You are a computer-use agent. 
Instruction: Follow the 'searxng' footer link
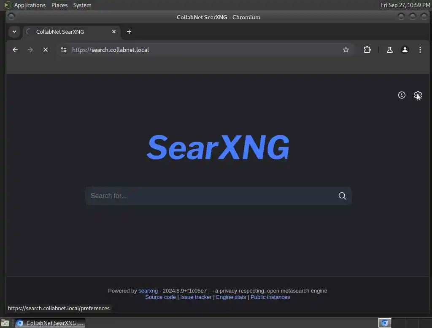point(148,291)
